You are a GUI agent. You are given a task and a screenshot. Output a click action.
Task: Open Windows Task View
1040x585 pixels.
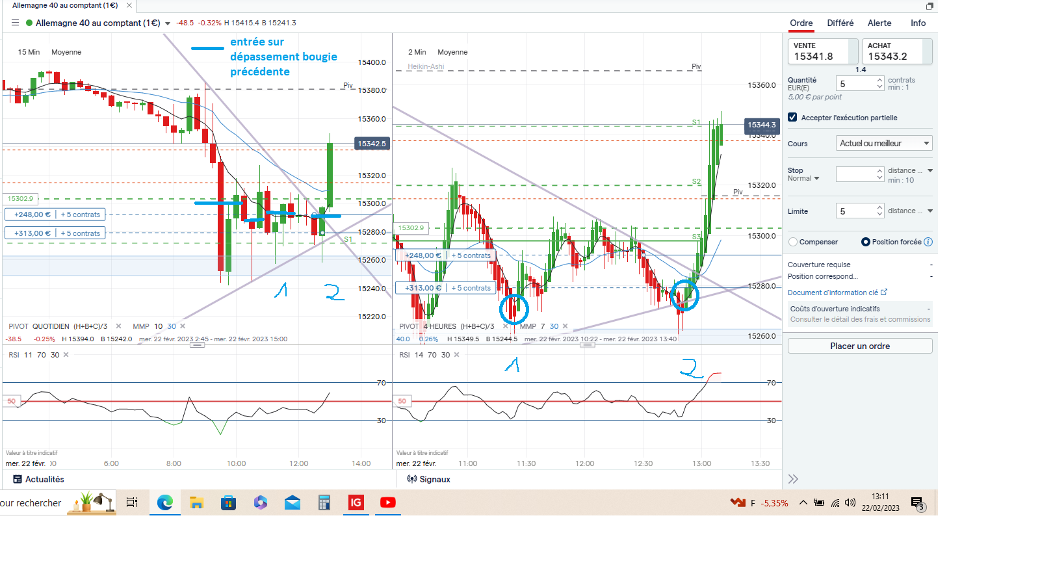[x=132, y=502]
